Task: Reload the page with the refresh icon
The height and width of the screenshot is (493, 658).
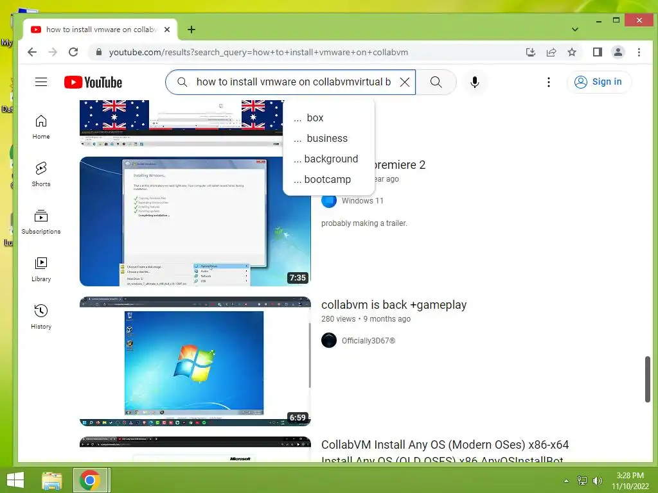Action: point(73,52)
